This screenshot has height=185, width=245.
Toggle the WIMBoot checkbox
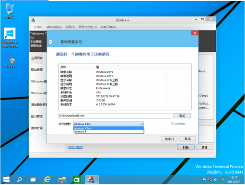[x=173, y=124]
